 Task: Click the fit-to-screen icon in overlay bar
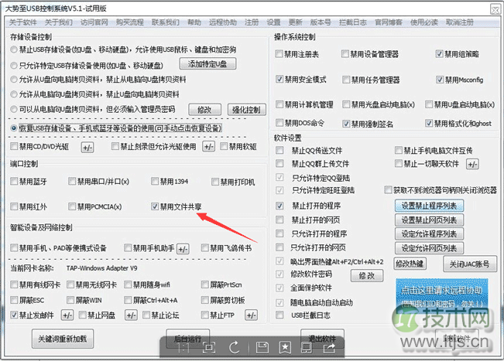[x=209, y=348]
